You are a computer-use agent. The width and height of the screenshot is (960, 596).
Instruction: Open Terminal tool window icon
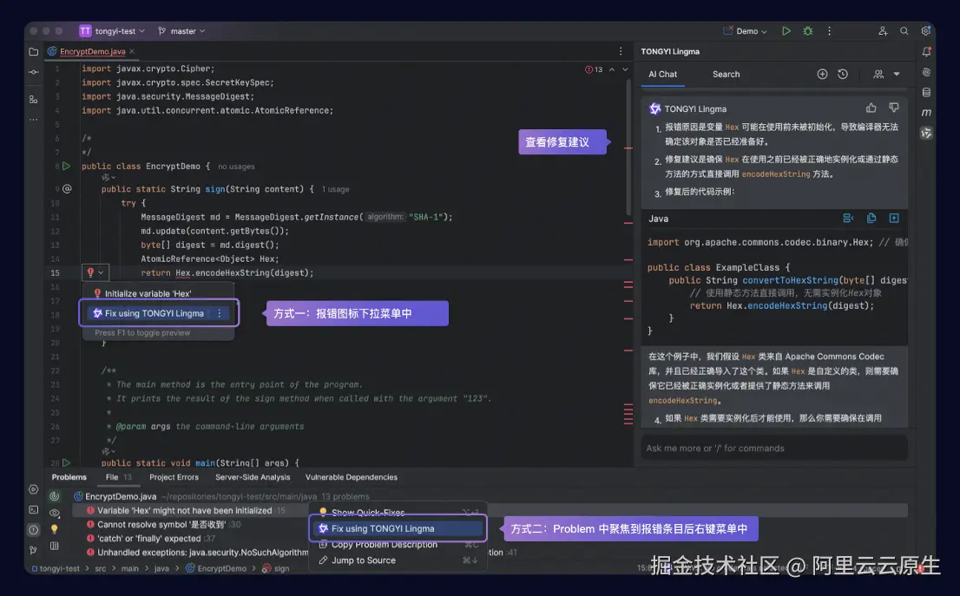pyautogui.click(x=34, y=510)
